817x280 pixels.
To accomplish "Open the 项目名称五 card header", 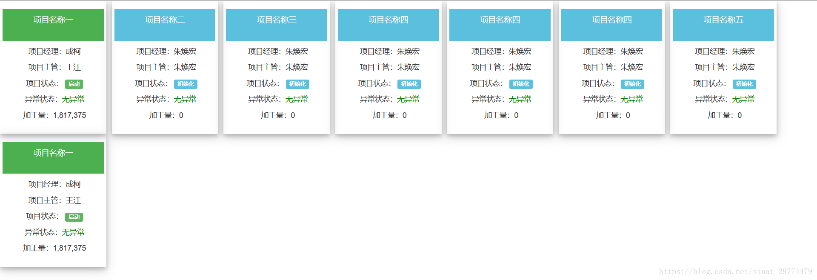I will click(x=723, y=25).
